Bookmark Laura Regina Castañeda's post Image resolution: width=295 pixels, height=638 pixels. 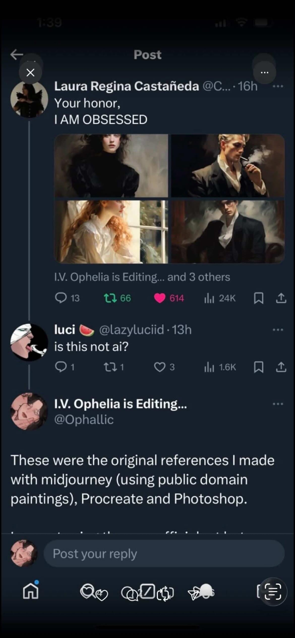[258, 298]
